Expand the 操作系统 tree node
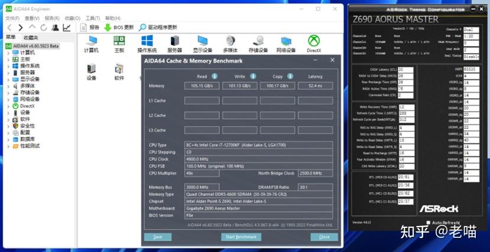The image size is (490, 252). (8, 66)
